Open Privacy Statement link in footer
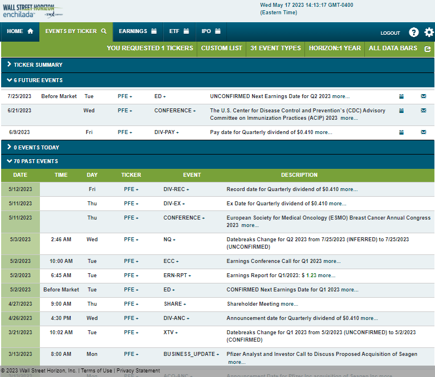435x377 pixels. 138,371
